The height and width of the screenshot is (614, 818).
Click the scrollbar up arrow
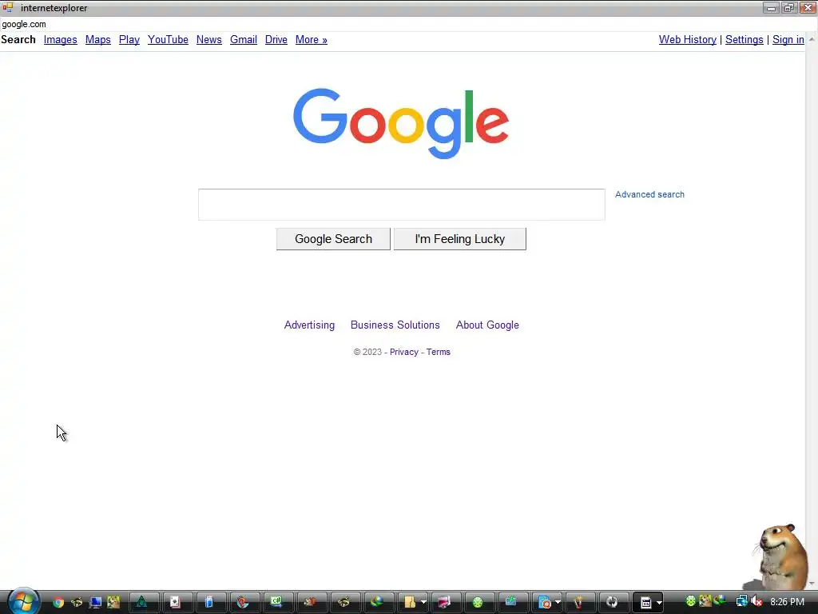(812, 40)
